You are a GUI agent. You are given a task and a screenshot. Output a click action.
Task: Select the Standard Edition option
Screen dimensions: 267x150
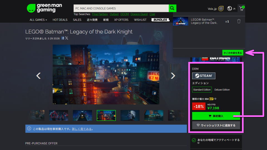click(x=202, y=90)
